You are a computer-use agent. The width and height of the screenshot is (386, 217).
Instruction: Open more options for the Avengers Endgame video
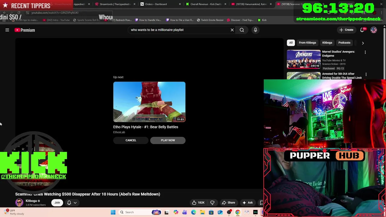(x=365, y=52)
